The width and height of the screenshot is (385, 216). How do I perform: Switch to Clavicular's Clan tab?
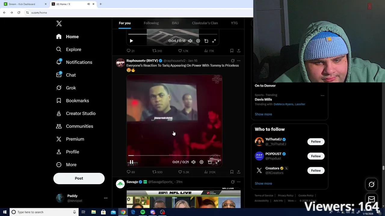205,23
